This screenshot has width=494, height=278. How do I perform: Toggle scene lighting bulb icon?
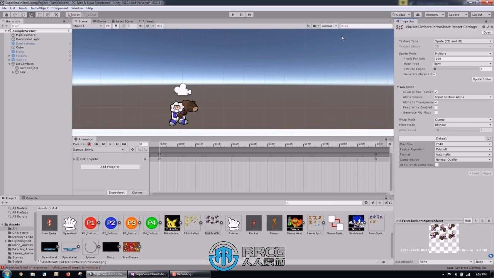(x=116, y=26)
